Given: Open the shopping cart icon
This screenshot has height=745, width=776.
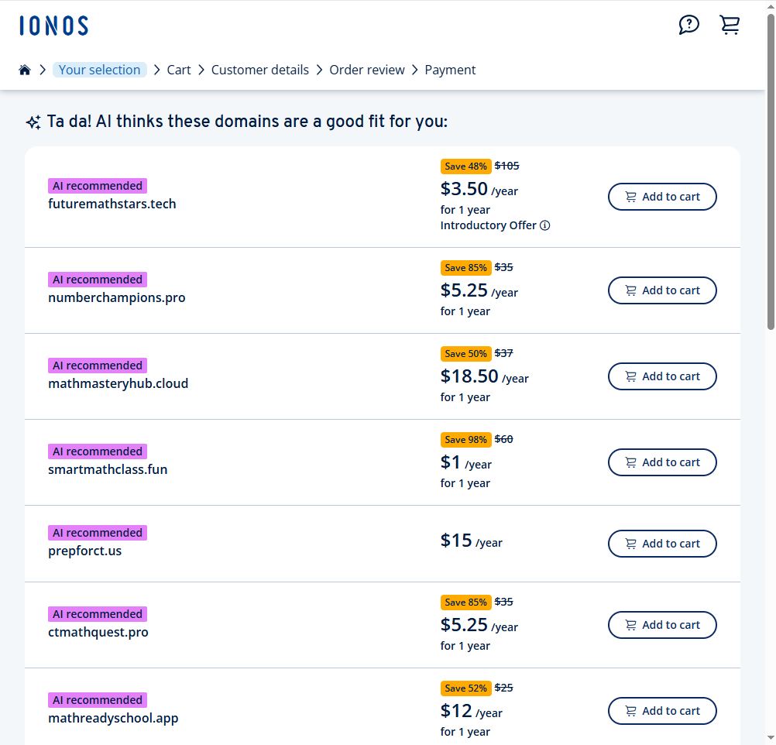Looking at the screenshot, I should click(730, 25).
